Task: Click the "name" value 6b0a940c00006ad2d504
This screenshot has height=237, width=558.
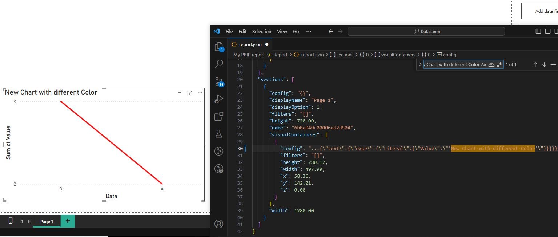Action: click(322, 128)
